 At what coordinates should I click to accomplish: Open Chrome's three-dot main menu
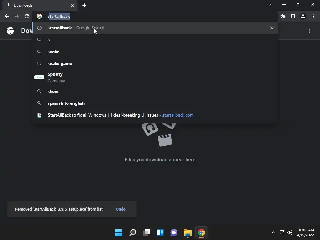point(313,16)
